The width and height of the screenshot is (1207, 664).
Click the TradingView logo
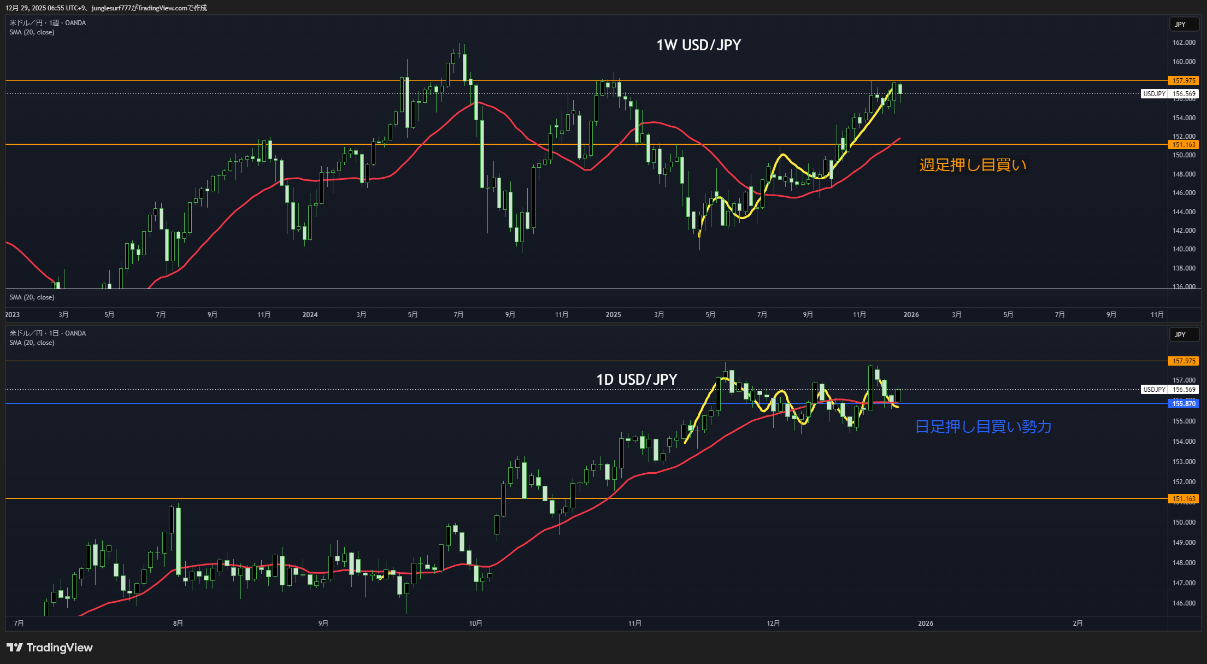pos(49,648)
